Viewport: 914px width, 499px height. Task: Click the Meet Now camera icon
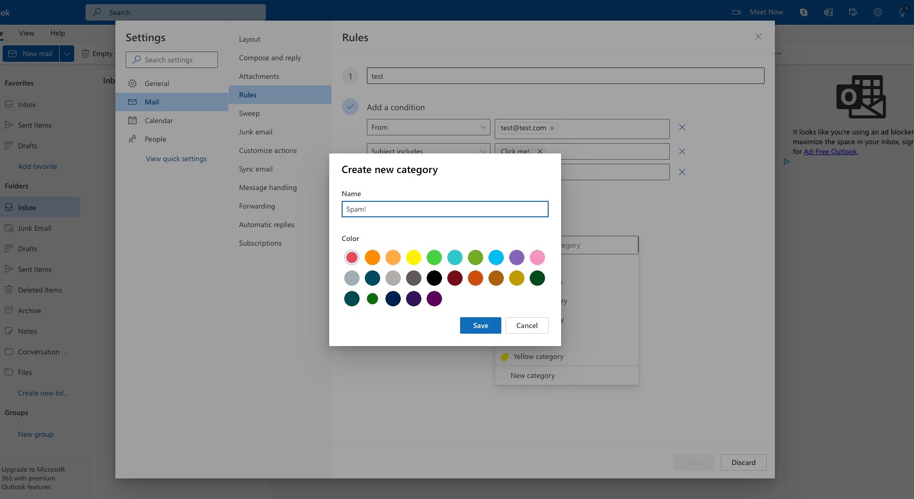[x=736, y=12]
